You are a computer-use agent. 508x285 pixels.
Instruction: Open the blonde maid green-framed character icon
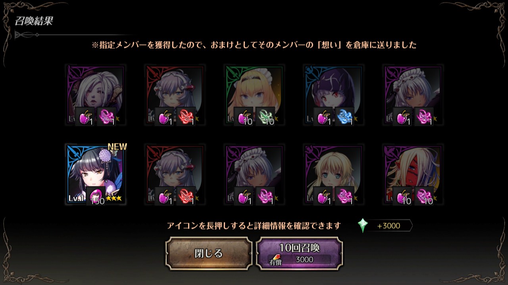[254, 95]
